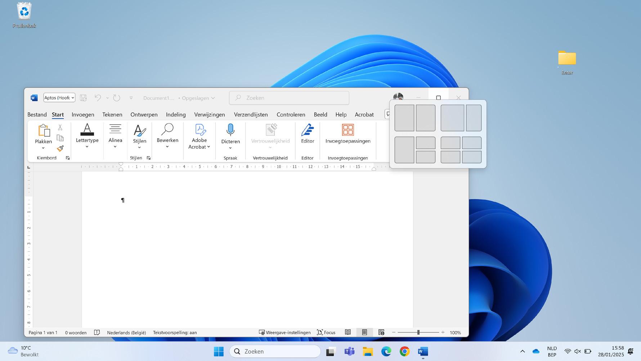Toggle Tekstvoorspelling: aan in status bar
This screenshot has width=641, height=361.
tap(175, 333)
